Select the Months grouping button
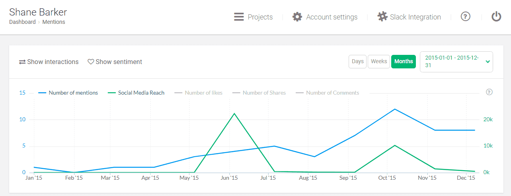The image size is (511, 196). tap(404, 62)
